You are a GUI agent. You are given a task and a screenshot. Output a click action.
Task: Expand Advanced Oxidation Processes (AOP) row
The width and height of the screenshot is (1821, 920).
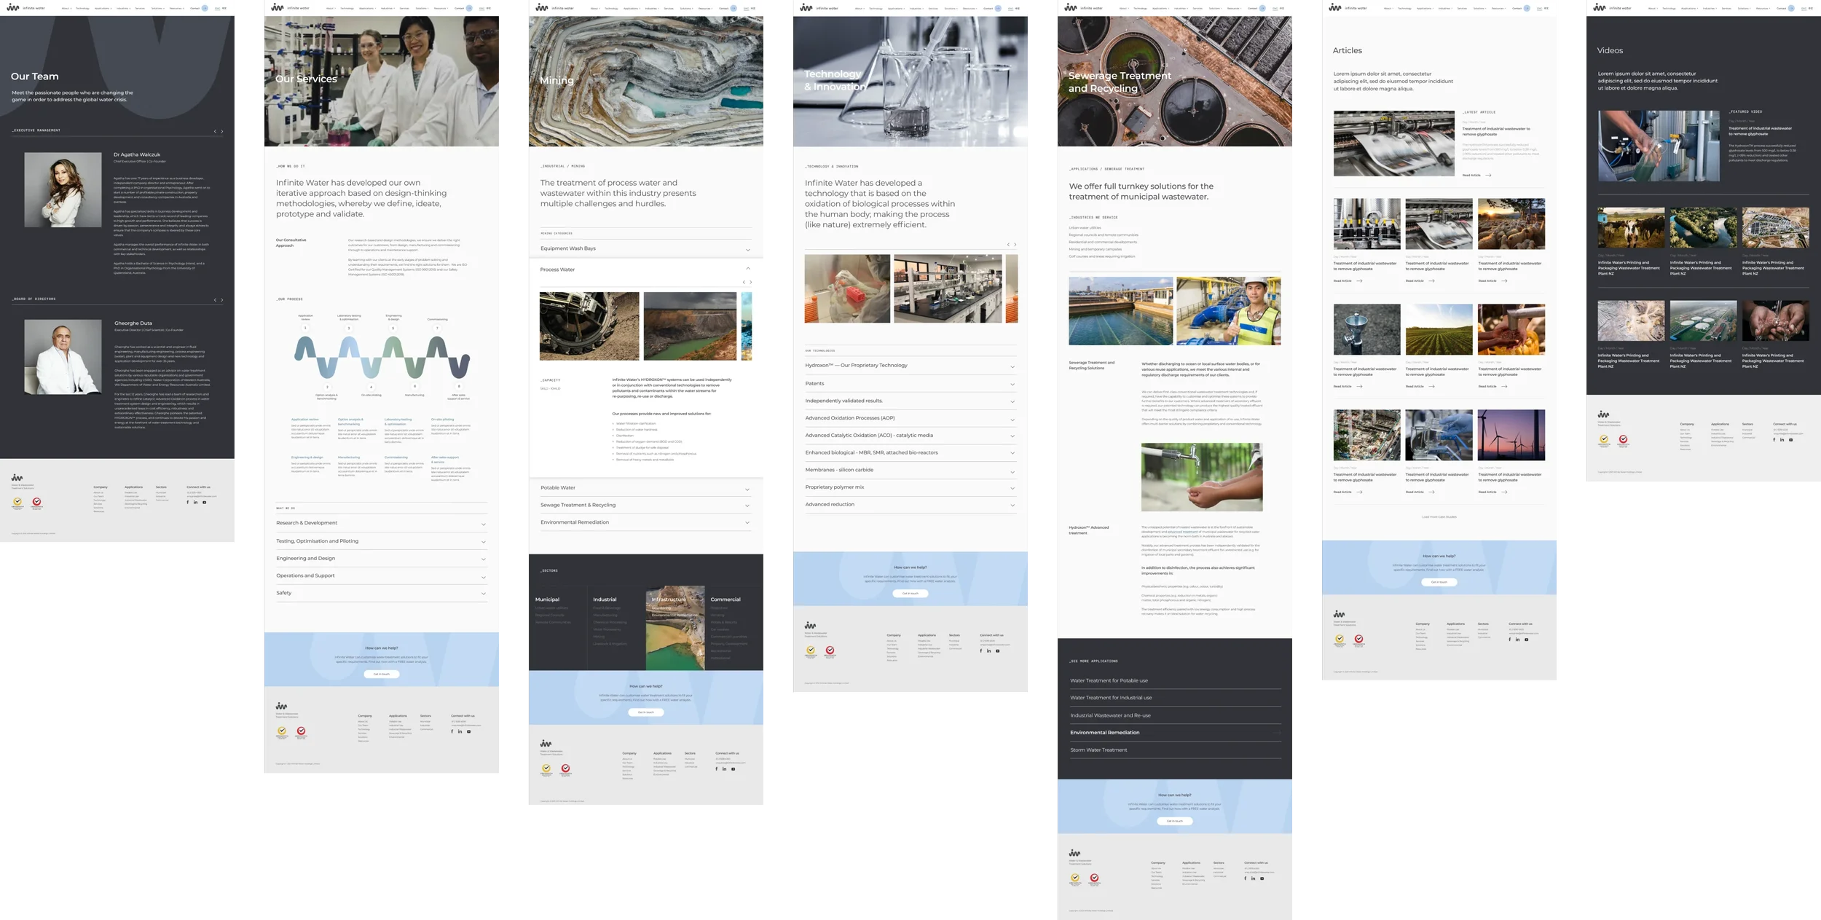(x=1012, y=420)
